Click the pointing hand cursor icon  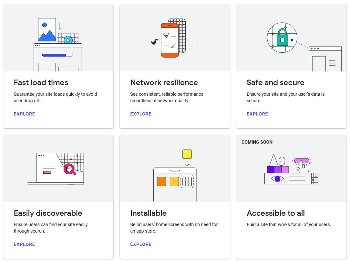(x=303, y=167)
